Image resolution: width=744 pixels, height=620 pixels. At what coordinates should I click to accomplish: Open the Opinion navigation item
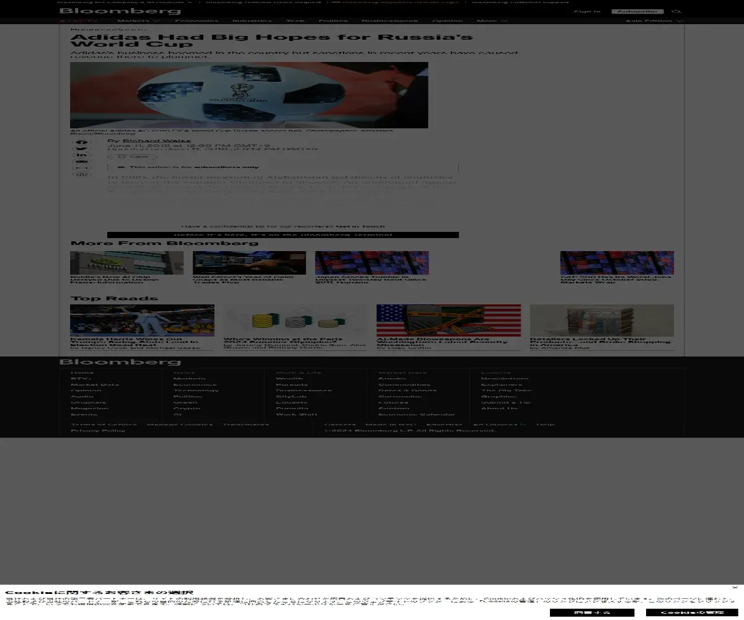[447, 21]
